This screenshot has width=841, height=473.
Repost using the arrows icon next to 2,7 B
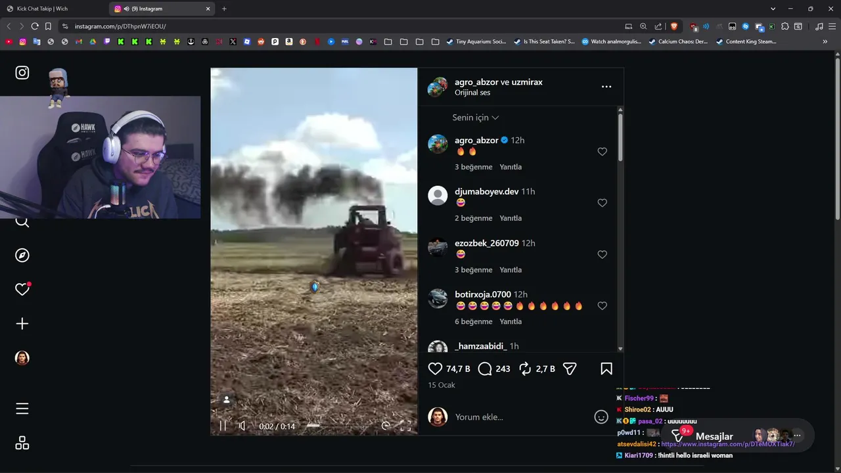525,369
